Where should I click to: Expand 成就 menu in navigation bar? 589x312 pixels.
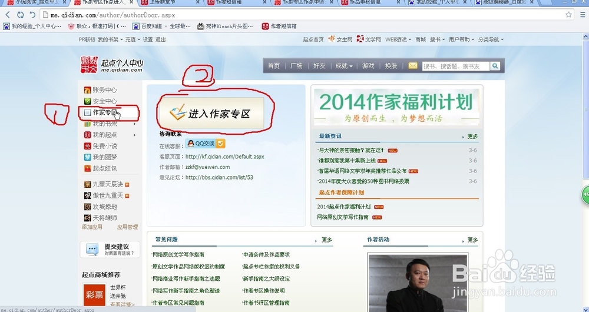tap(344, 66)
